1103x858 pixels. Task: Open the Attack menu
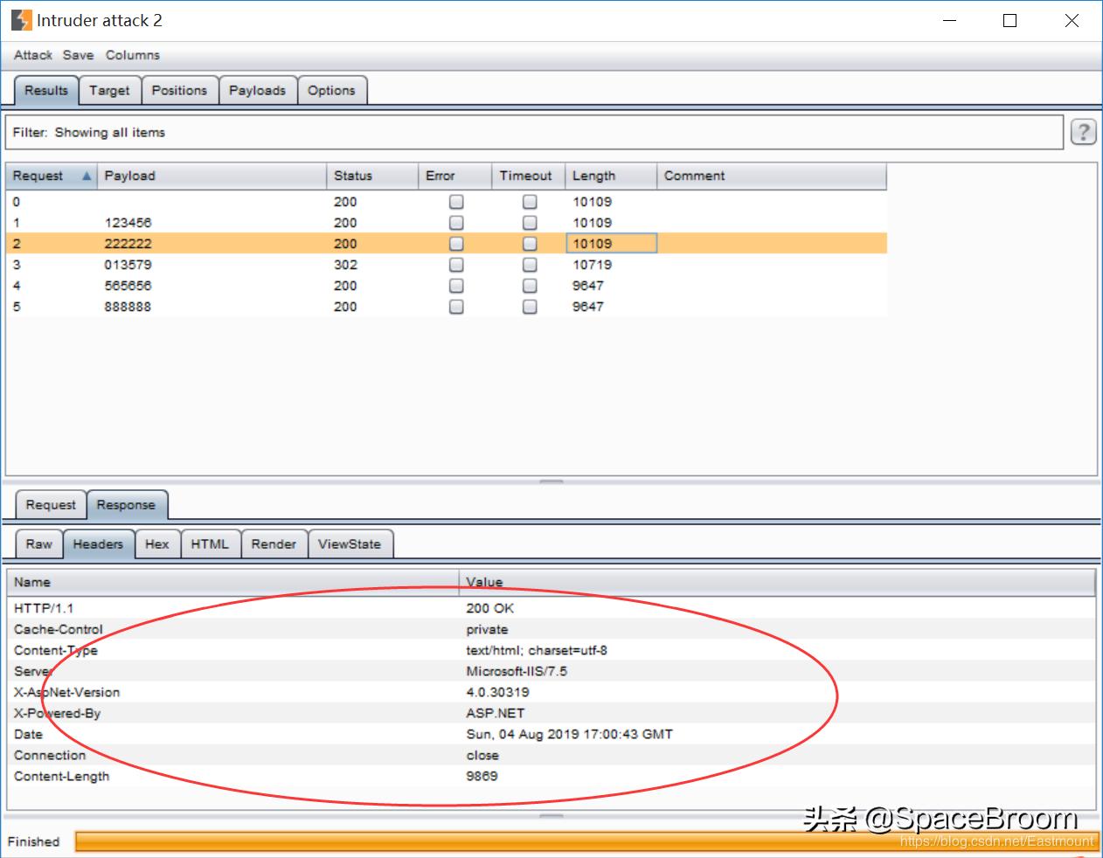(x=33, y=55)
